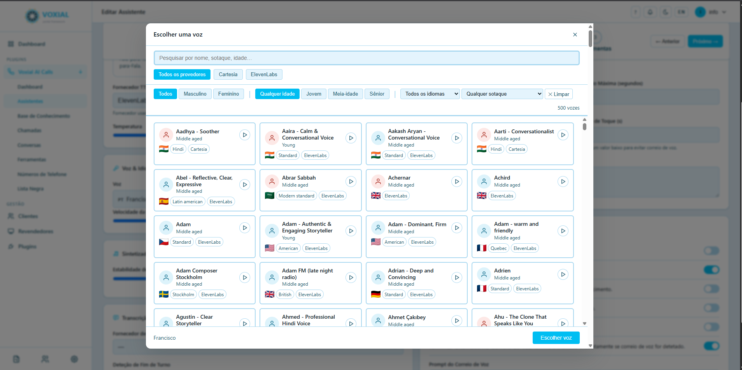Click the Achernar avatar icon
This screenshot has width=742, height=370.
(x=378, y=182)
